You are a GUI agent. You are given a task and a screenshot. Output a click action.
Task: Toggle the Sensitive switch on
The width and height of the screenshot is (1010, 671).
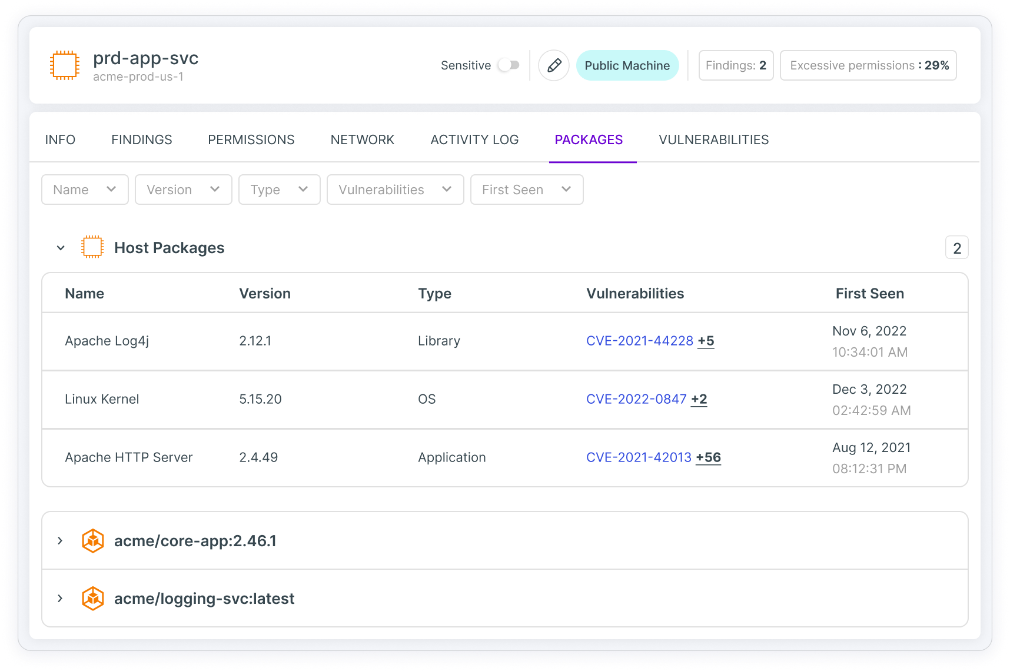[x=510, y=65]
